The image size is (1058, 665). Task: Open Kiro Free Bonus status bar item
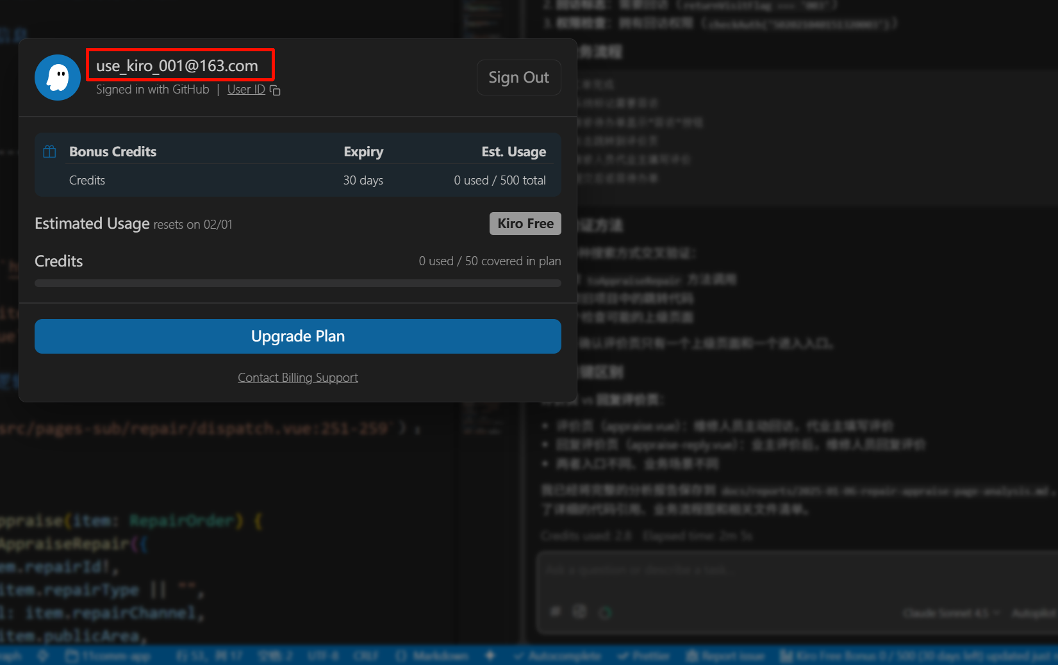click(x=916, y=655)
